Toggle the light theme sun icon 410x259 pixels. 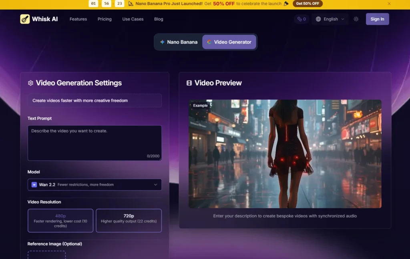[x=356, y=19]
